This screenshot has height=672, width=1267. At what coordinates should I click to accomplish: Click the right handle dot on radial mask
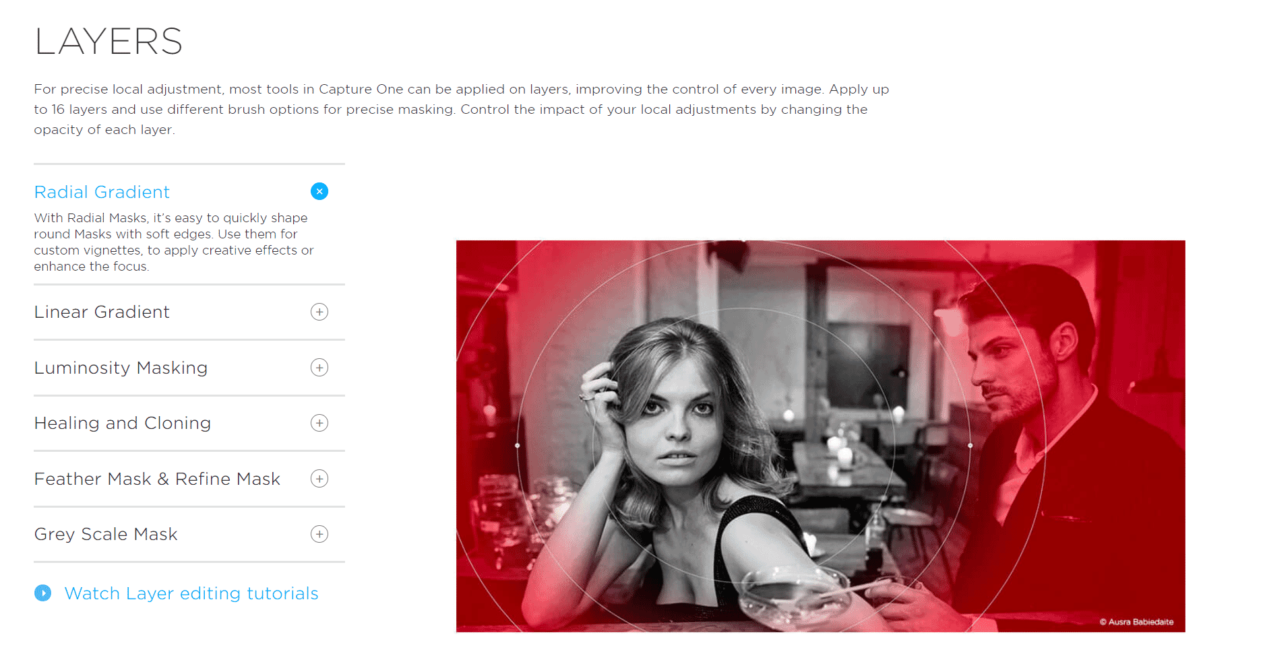point(970,445)
